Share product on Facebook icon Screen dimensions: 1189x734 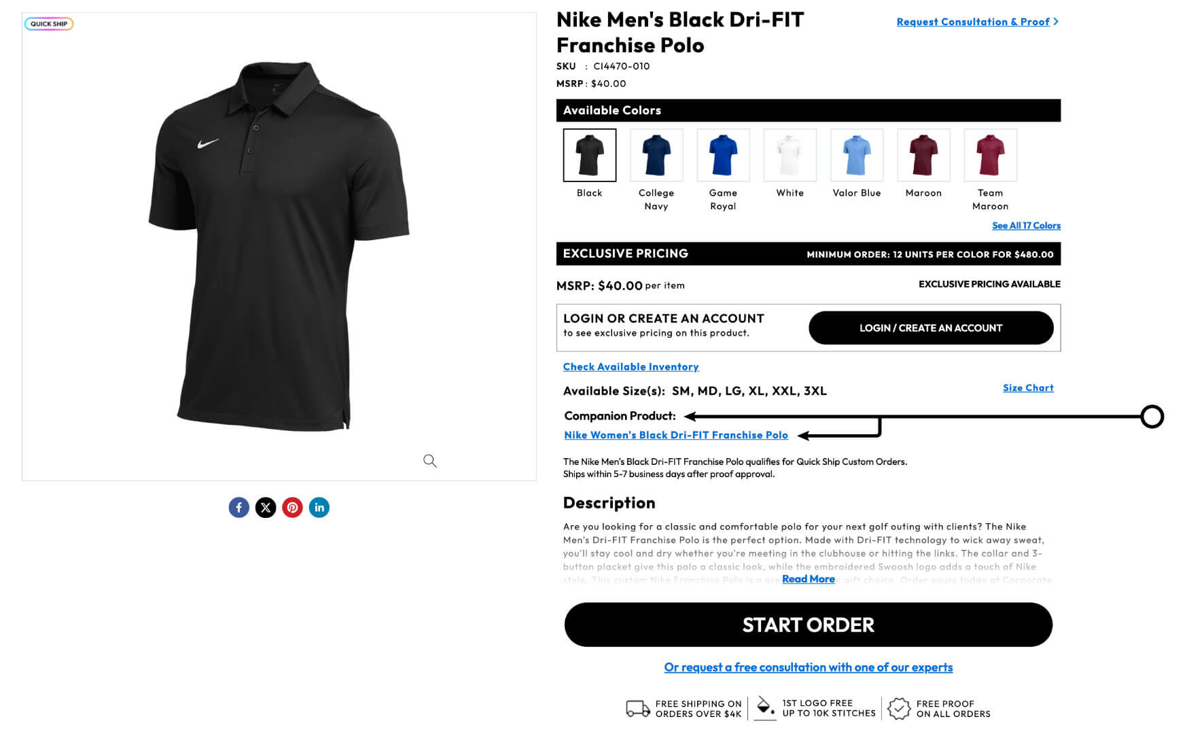pyautogui.click(x=238, y=508)
